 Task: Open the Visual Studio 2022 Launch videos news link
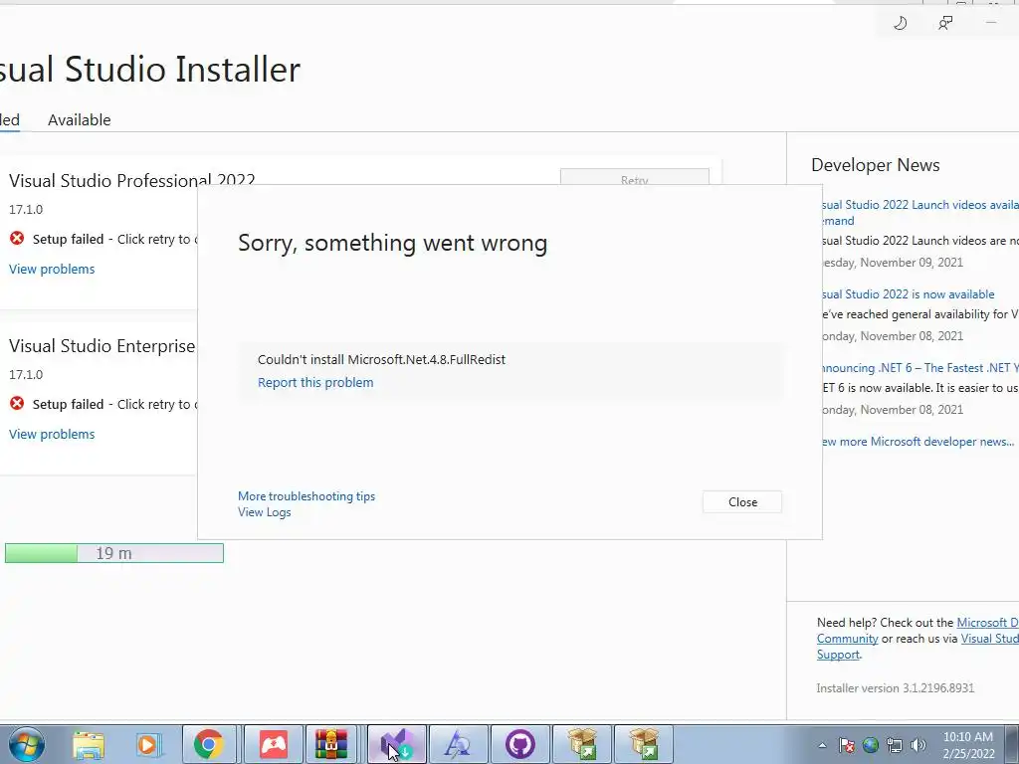click(918, 213)
